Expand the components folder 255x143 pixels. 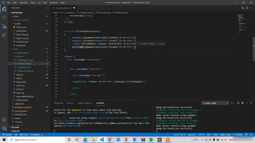22,53
